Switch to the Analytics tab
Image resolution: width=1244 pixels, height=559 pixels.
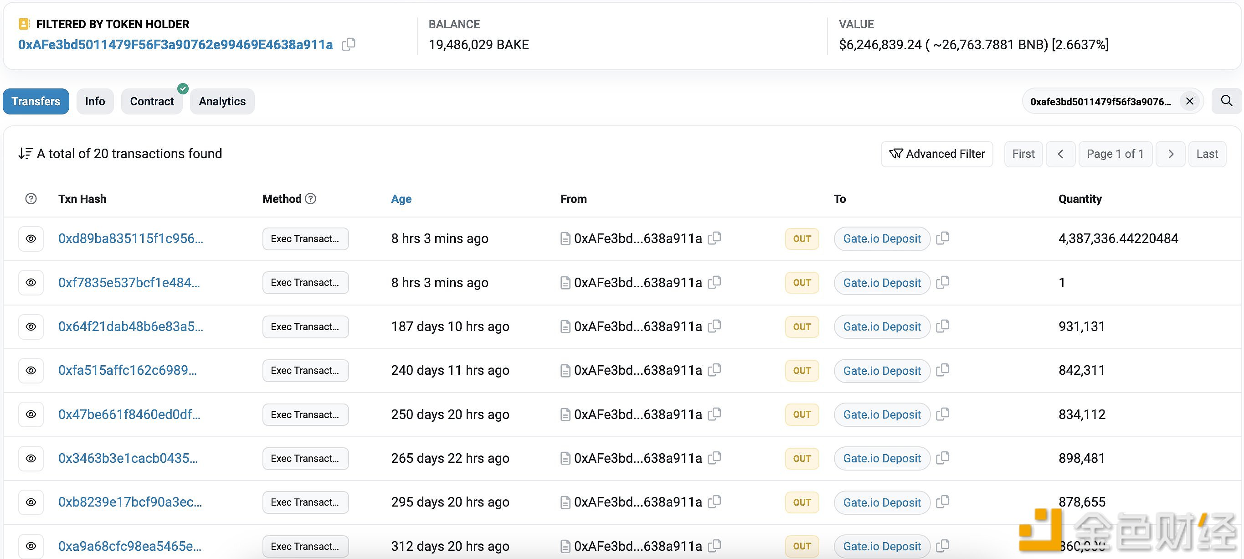[222, 102]
